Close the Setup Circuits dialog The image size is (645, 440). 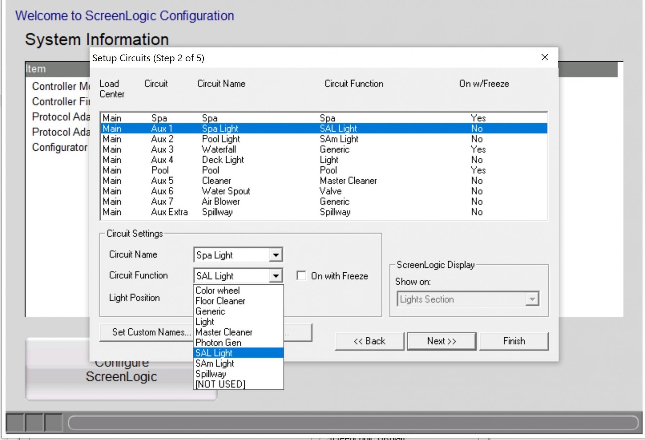tap(544, 57)
